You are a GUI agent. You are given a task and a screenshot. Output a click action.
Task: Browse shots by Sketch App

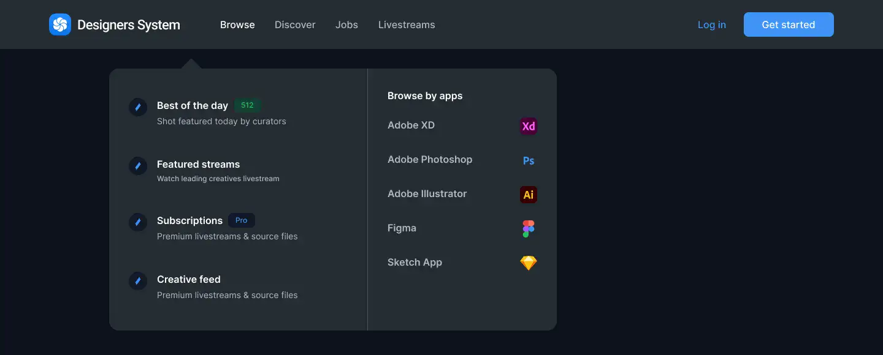[415, 262]
